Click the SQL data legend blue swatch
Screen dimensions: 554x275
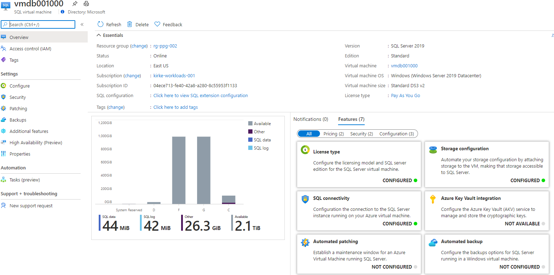(x=250, y=140)
